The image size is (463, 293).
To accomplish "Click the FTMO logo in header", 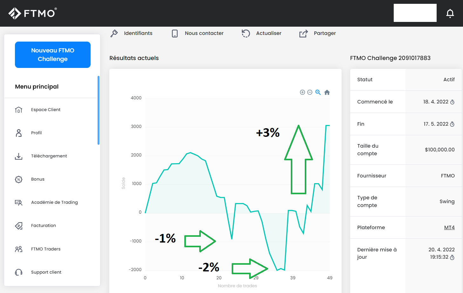I will (x=32, y=13).
